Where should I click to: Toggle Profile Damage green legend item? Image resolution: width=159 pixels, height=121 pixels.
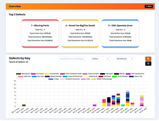tap(120, 76)
